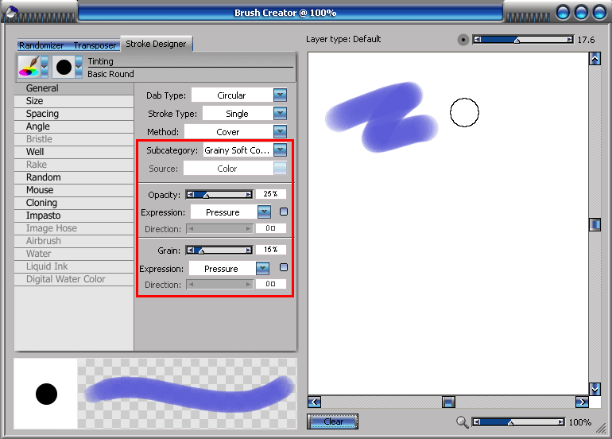Select the Stroke Designer tab
This screenshot has height=439, width=612.
[156, 44]
